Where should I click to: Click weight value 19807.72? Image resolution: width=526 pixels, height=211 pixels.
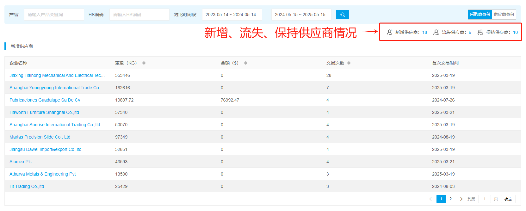[x=124, y=100]
